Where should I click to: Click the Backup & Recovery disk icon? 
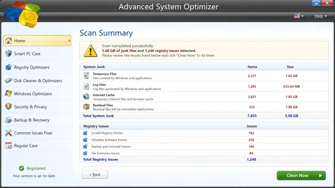pos(9,120)
